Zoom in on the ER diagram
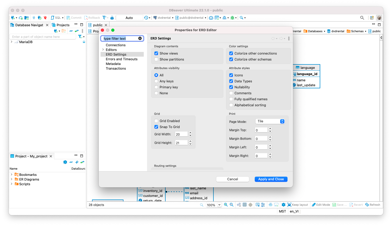The image size is (392, 226). pos(226,205)
